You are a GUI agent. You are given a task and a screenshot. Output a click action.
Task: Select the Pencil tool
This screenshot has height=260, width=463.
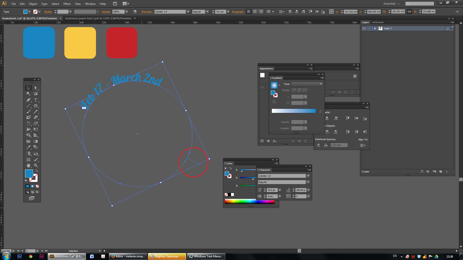coord(36,112)
